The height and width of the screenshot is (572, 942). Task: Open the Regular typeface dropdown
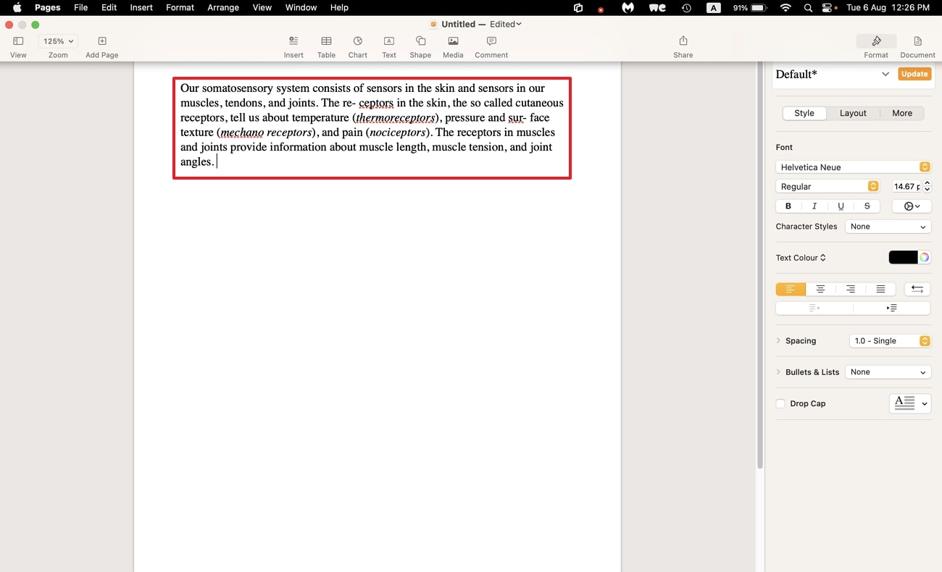[828, 187]
